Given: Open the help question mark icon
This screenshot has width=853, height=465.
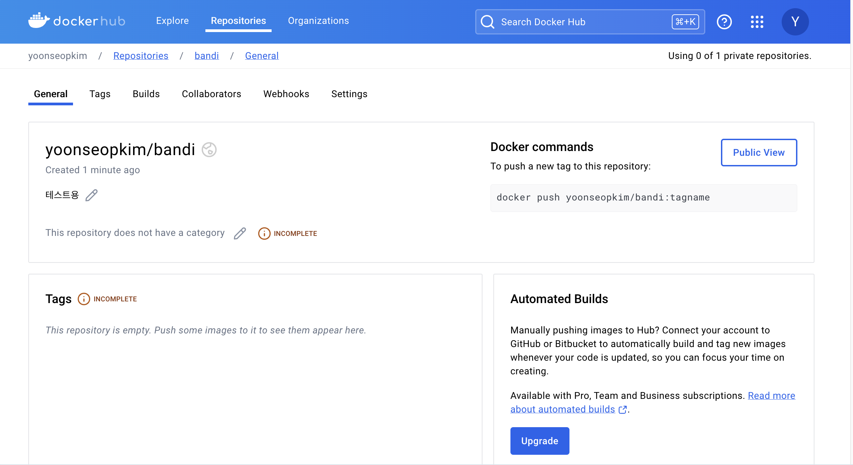Looking at the screenshot, I should 724,22.
